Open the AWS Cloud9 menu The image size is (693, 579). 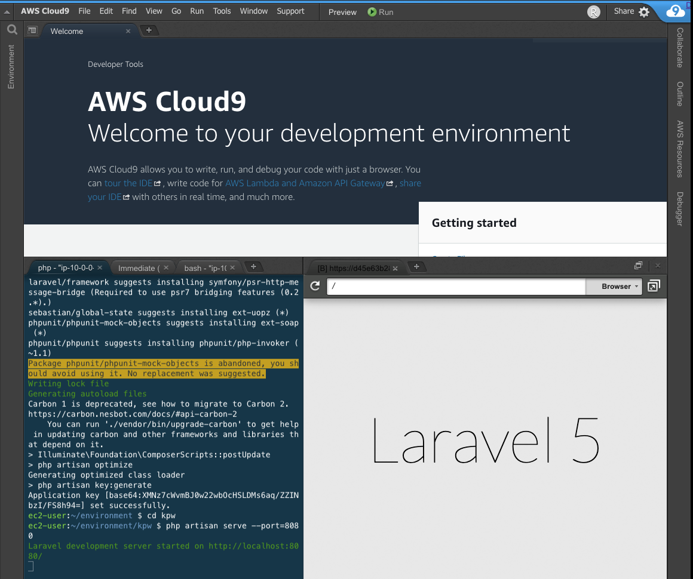point(45,11)
